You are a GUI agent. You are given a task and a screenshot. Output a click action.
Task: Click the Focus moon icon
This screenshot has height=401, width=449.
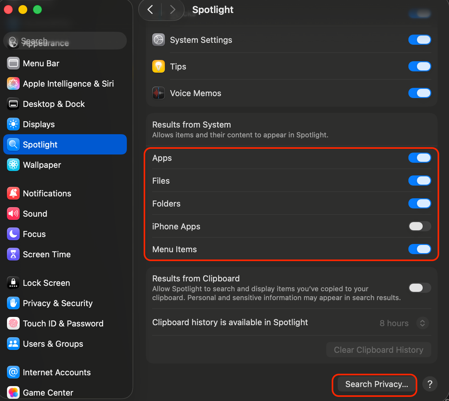click(x=13, y=234)
